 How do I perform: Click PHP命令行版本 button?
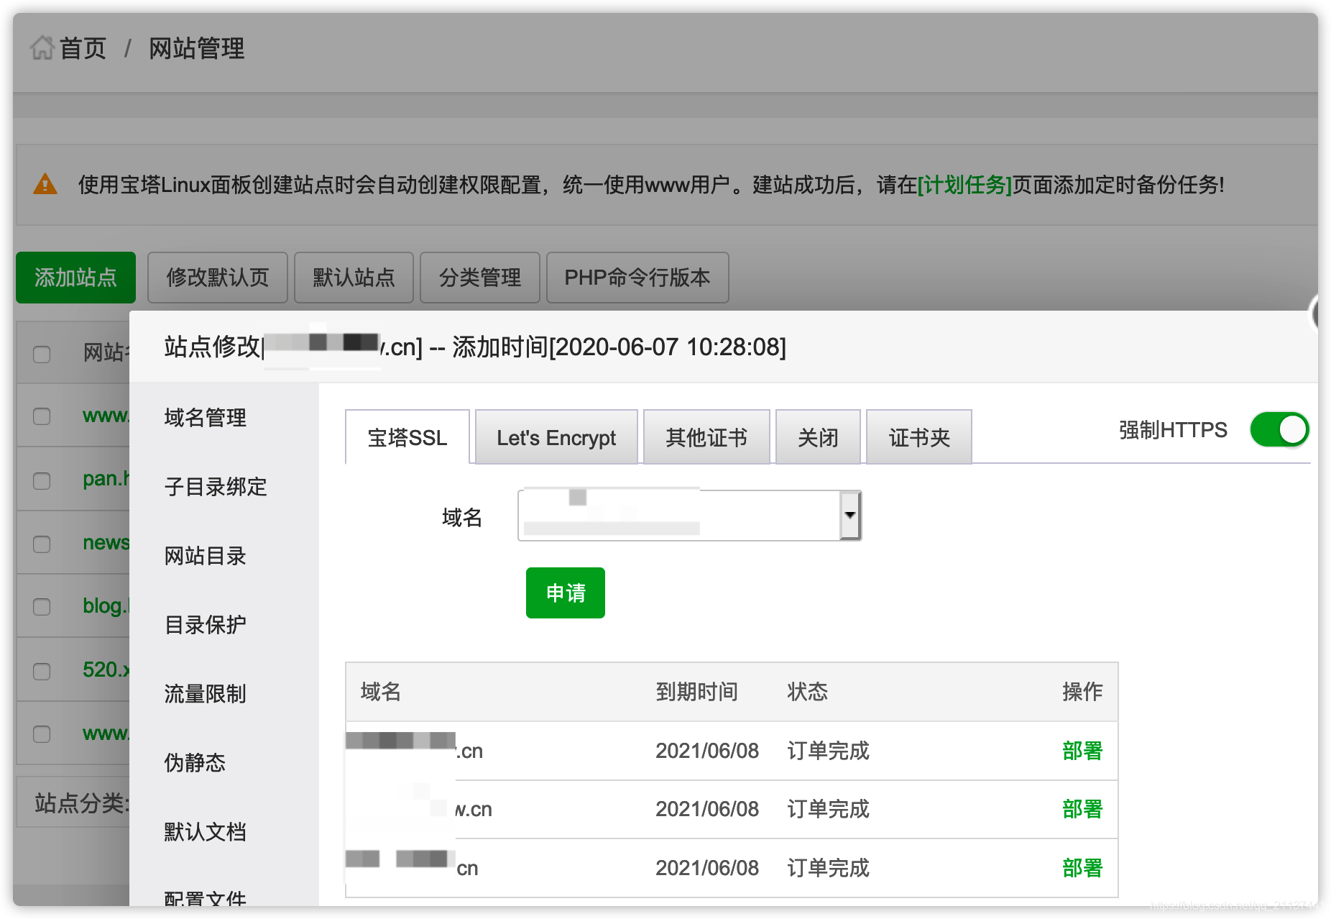(x=637, y=278)
